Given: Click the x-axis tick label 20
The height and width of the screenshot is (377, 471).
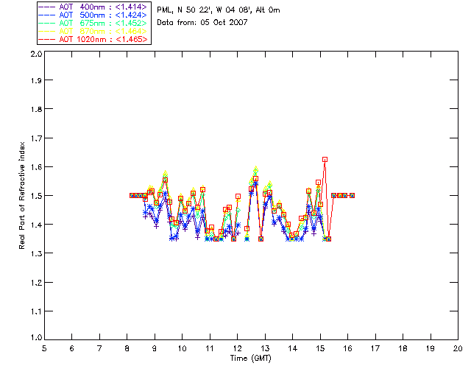Looking at the screenshot, I should 458,348.
